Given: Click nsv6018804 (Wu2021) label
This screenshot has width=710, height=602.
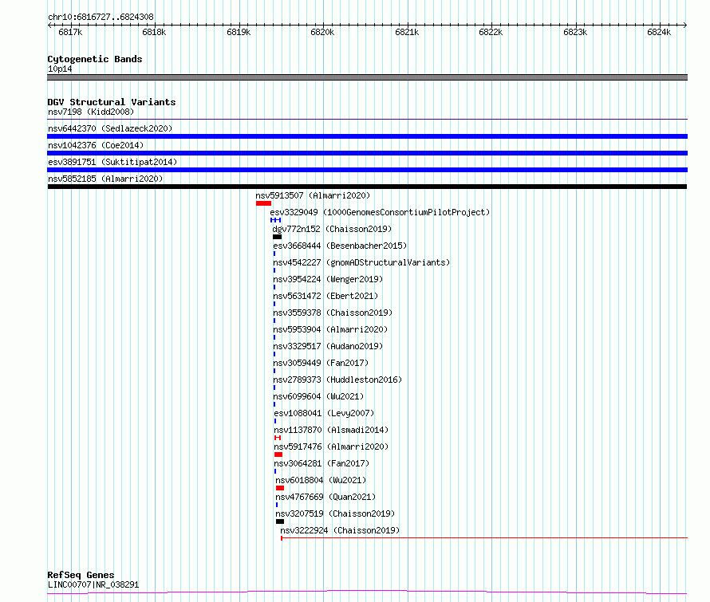Looking at the screenshot, I should 321,480.
